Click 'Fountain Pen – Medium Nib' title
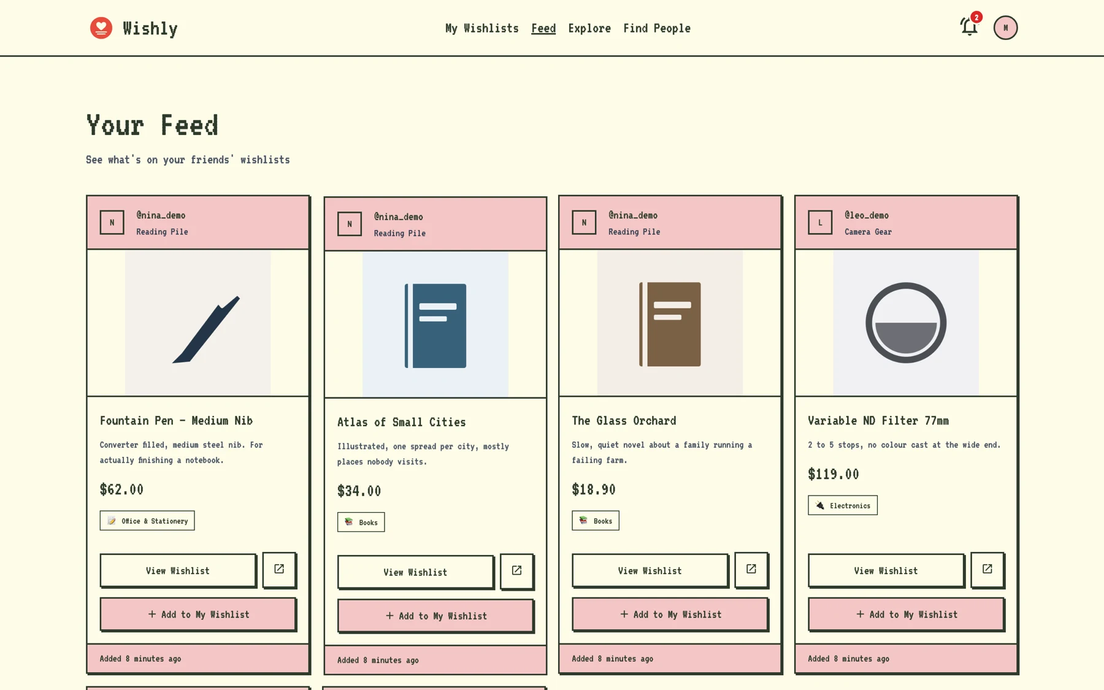 point(176,421)
